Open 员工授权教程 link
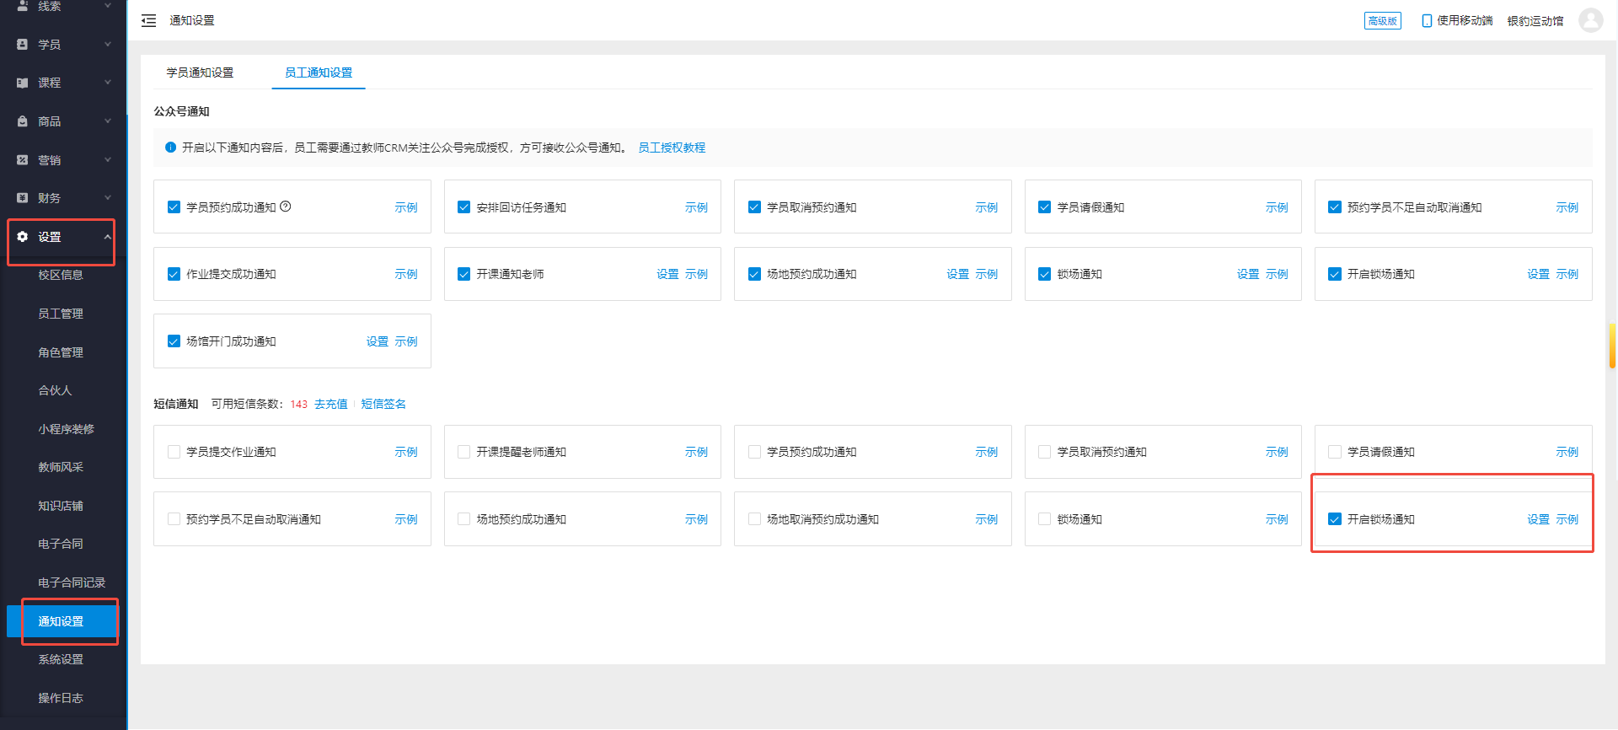Viewport: 1618px width, 730px height. (x=672, y=148)
